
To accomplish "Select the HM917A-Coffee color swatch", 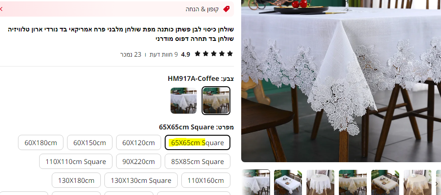I will coord(216,101).
